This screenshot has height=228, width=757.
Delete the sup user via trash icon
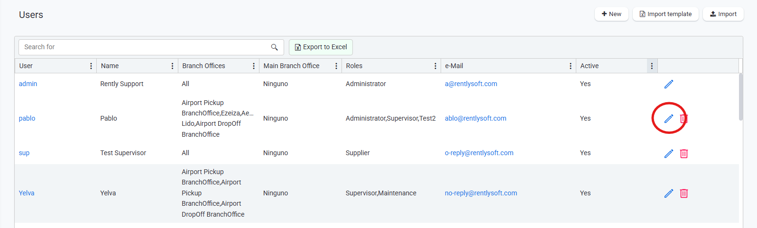[684, 153]
